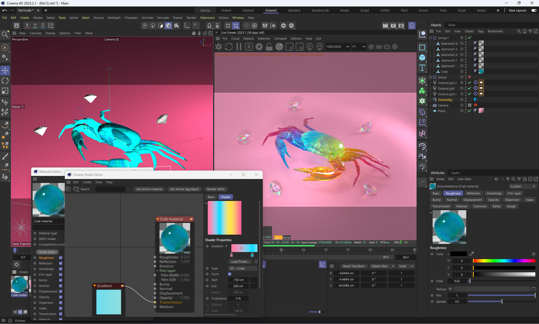This screenshot has width=539, height=324.
Task: Open the HDR/sRGB dropdown
Action: pyautogui.click(x=338, y=47)
